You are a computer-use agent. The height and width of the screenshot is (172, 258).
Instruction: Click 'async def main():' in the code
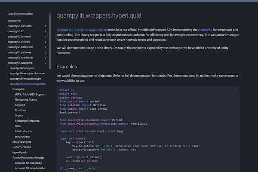point(73,138)
